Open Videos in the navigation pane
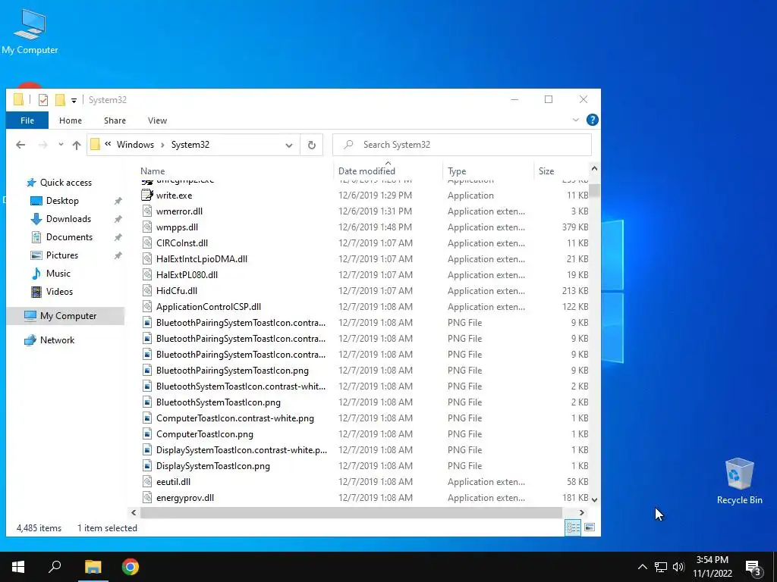 (x=59, y=292)
